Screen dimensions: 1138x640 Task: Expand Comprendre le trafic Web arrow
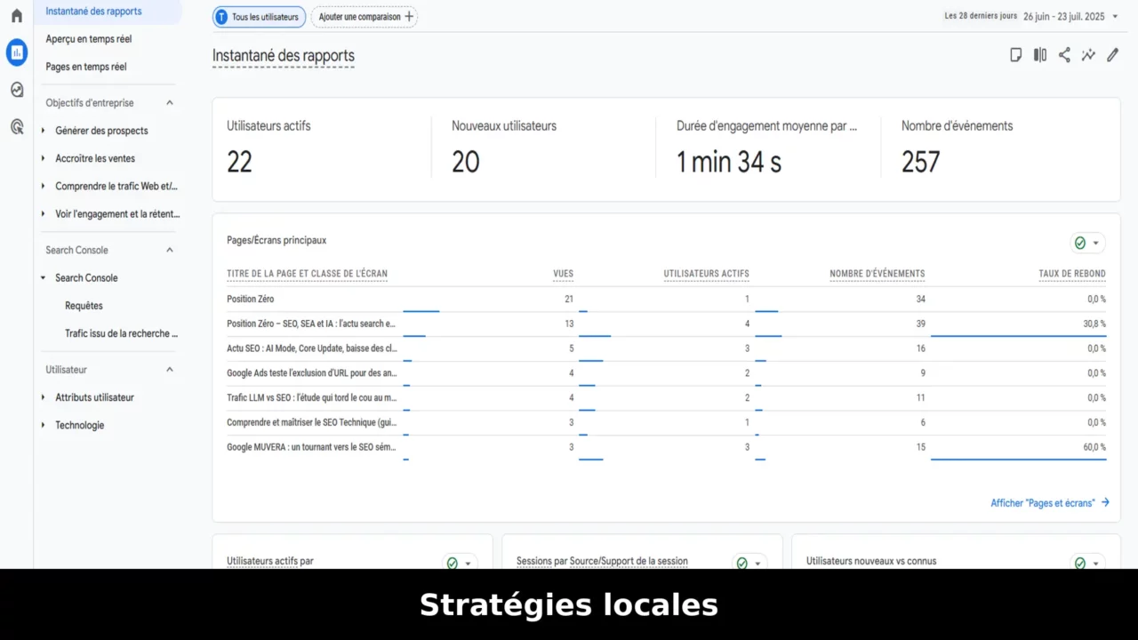click(44, 187)
